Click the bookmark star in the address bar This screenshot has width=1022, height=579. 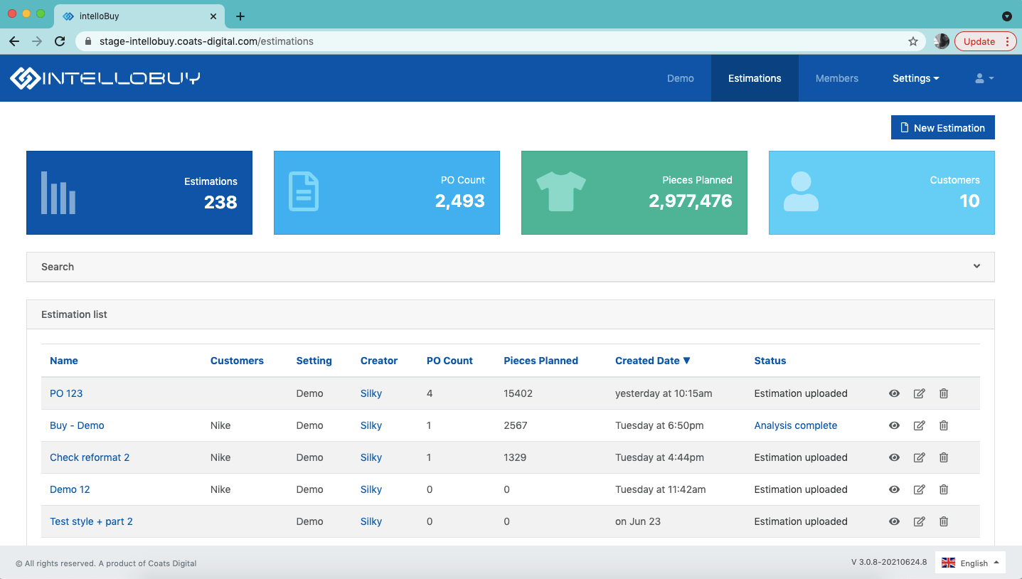[x=913, y=41]
